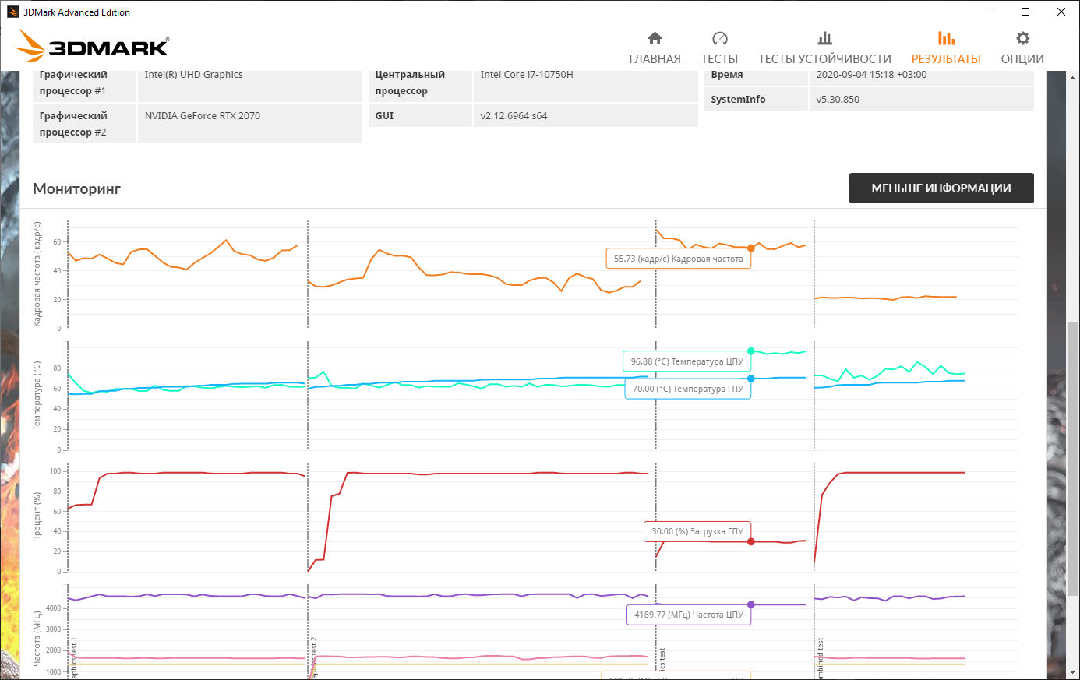The image size is (1080, 680).
Task: Click the scrollbar down arrow
Action: (1072, 671)
